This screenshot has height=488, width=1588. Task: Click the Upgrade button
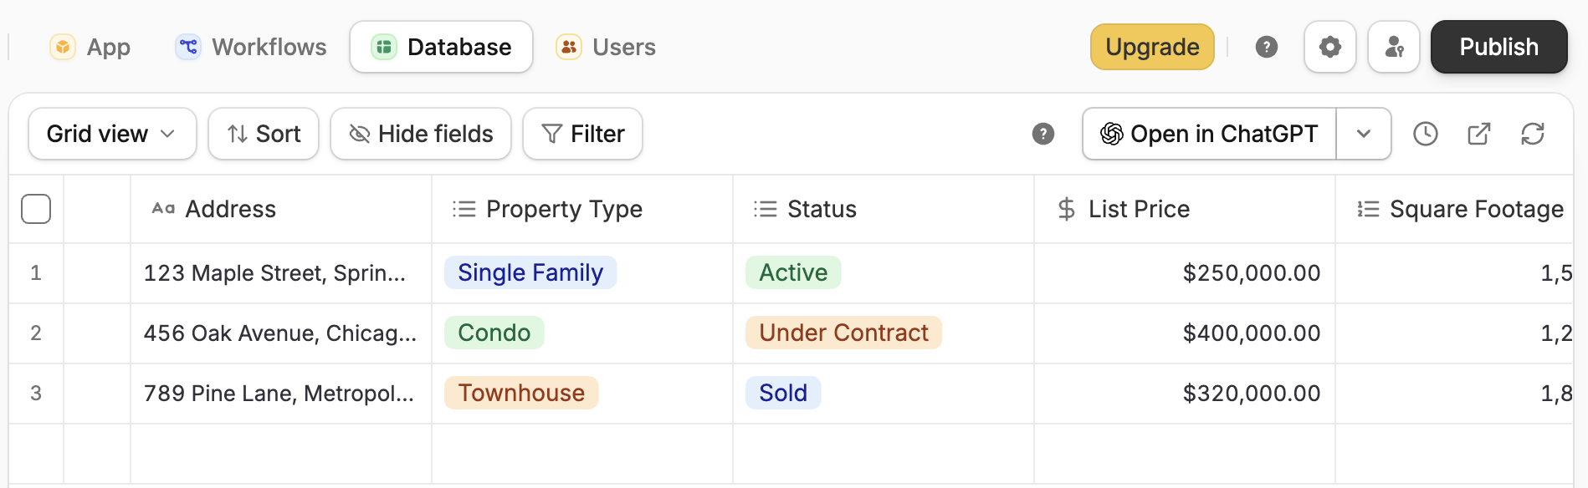tap(1152, 47)
